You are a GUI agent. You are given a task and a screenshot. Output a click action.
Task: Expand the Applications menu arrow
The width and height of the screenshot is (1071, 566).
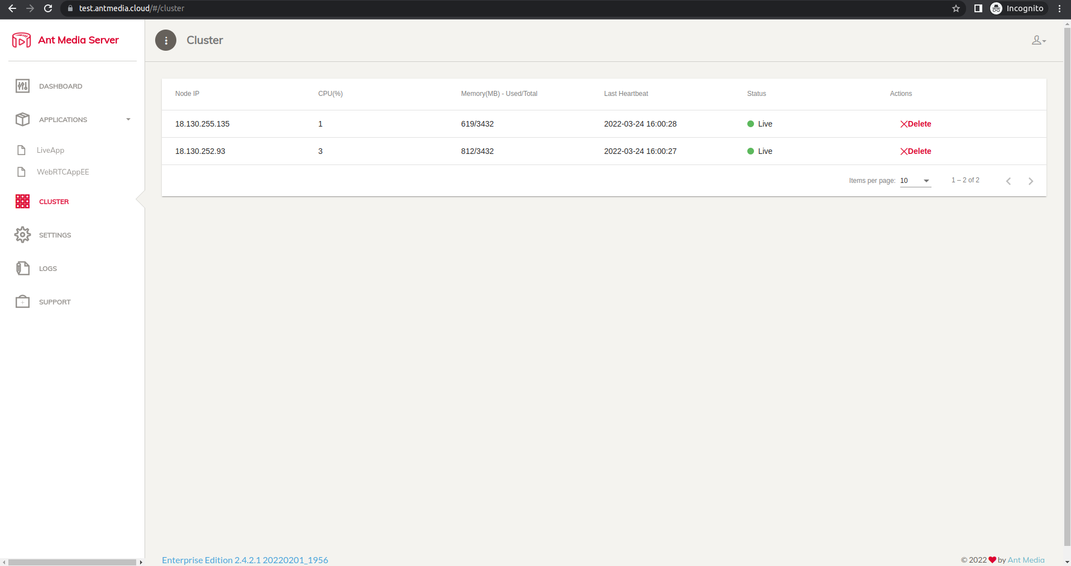pos(128,119)
